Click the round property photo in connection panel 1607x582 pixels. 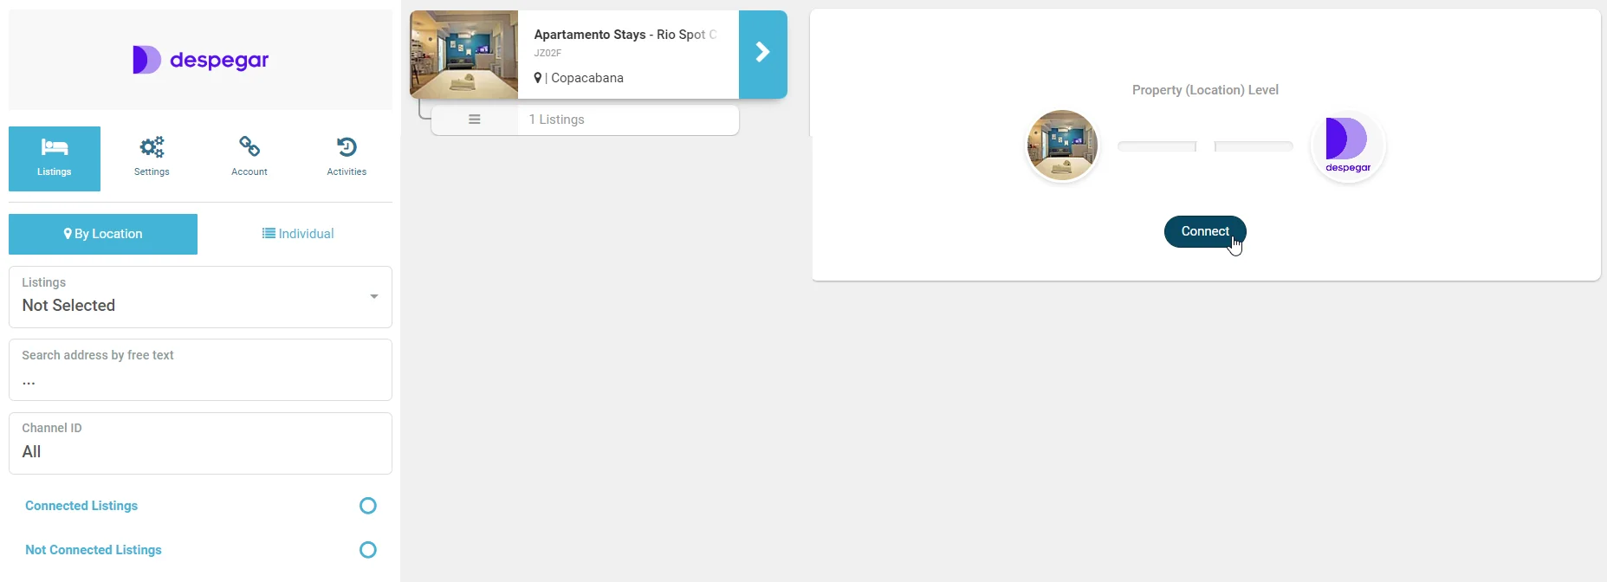pyautogui.click(x=1062, y=145)
